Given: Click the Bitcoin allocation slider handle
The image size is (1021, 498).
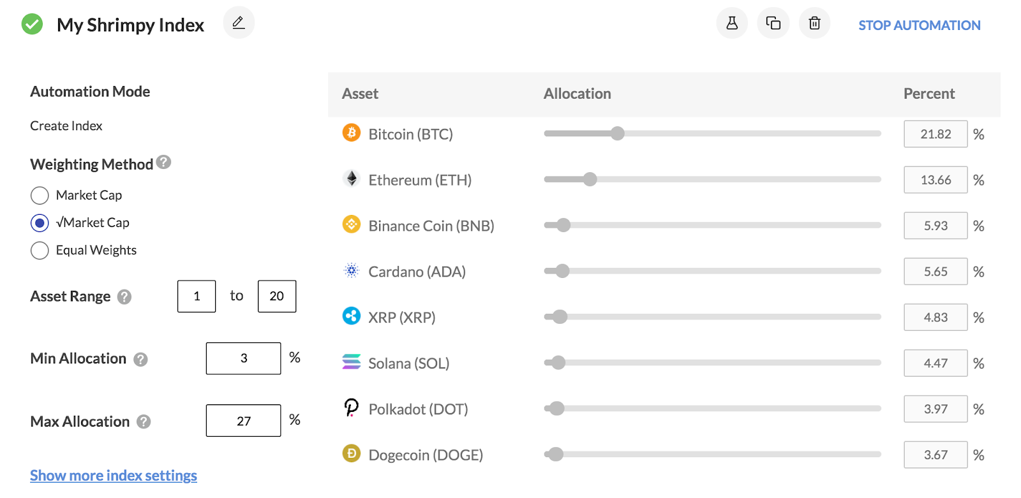Looking at the screenshot, I should tap(617, 133).
